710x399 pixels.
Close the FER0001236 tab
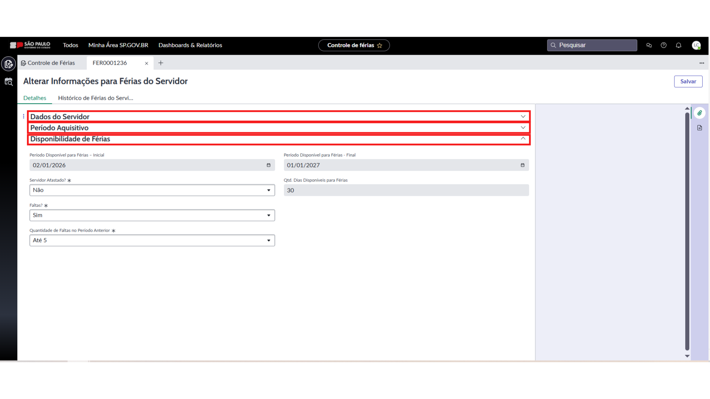146,63
